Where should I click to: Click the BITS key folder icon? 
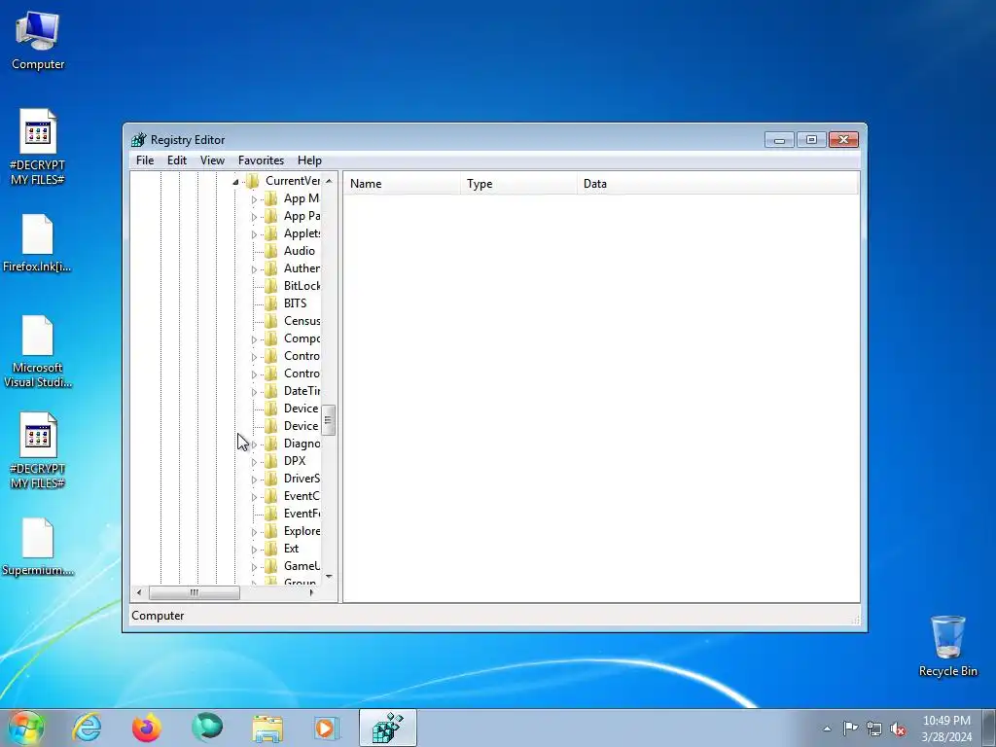click(x=271, y=303)
